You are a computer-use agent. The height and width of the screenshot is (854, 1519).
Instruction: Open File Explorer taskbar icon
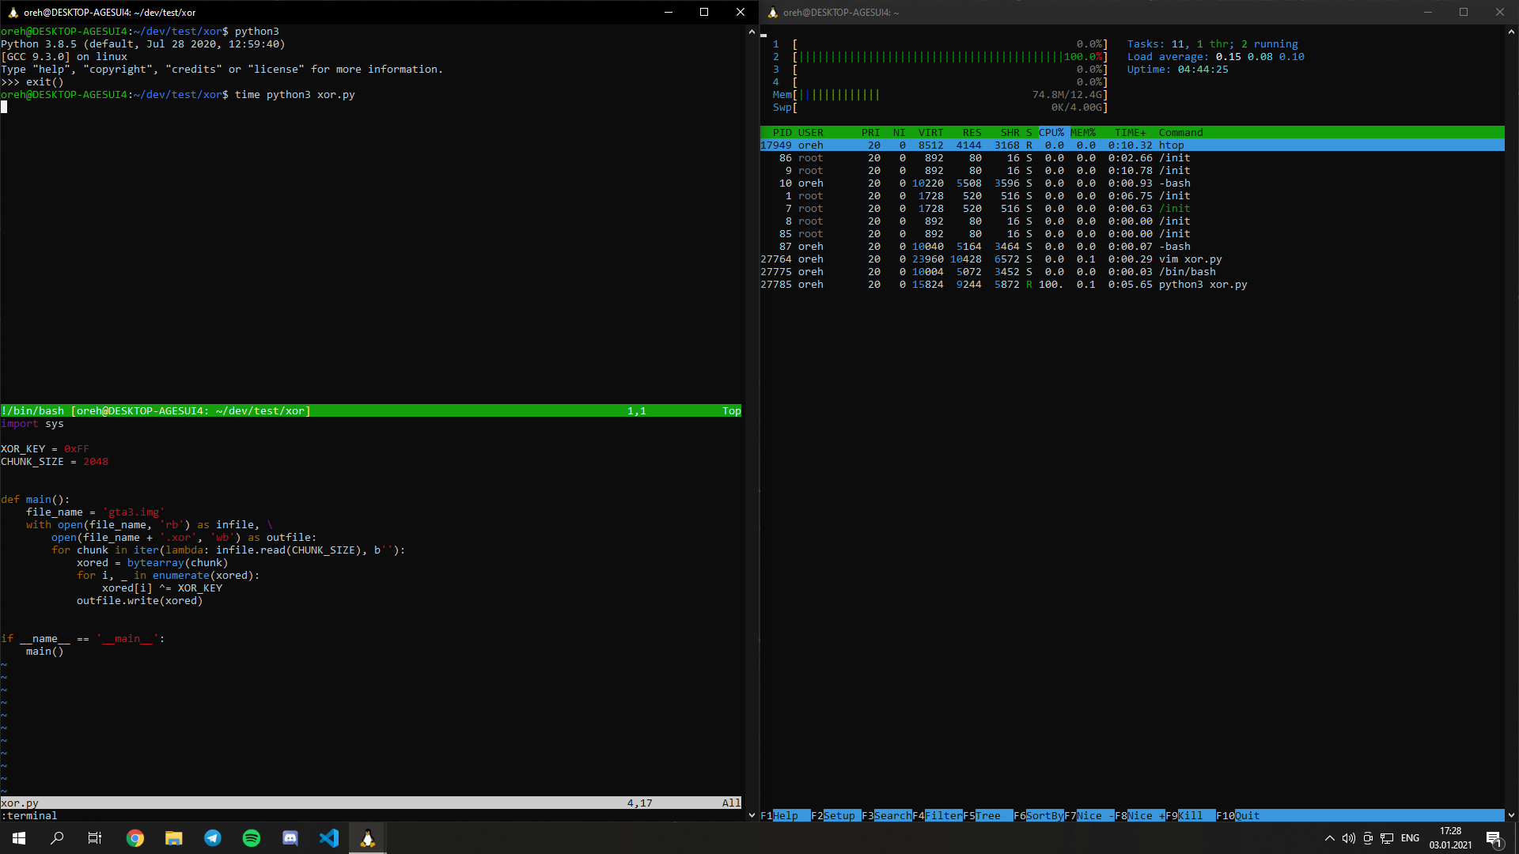174,838
